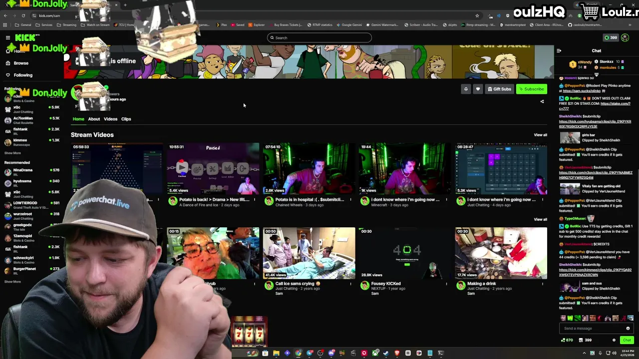The height and width of the screenshot is (359, 639).
Task: Open the Potato is in hospital video
Action: (x=309, y=169)
